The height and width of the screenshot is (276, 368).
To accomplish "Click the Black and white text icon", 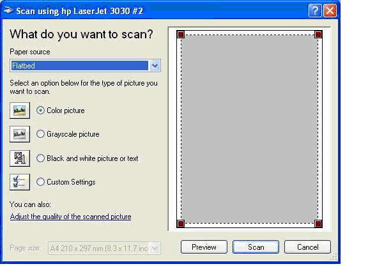I will (20, 158).
